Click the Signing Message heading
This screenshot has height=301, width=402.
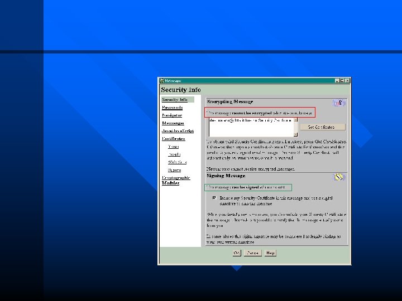pyautogui.click(x=226, y=176)
